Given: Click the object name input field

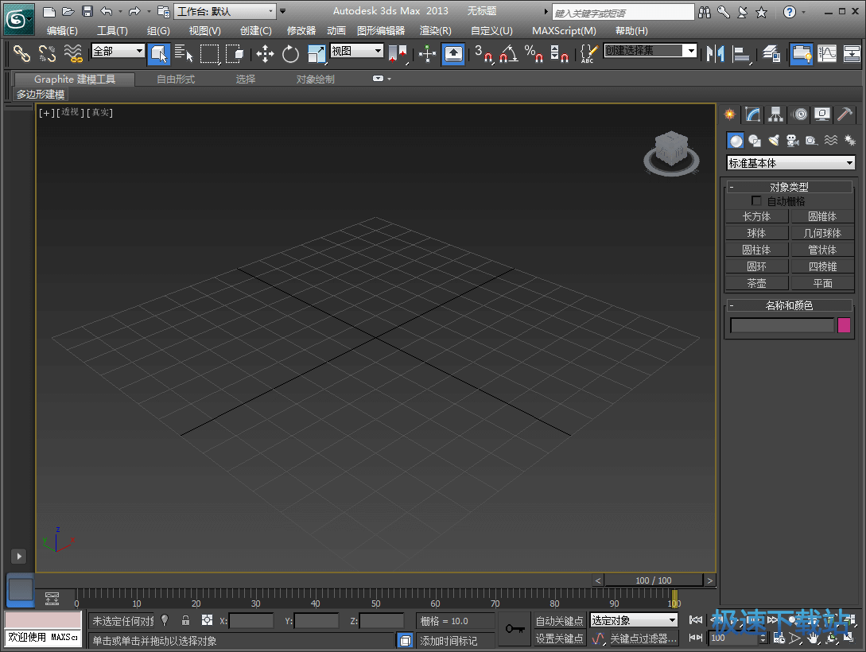Looking at the screenshot, I should coord(782,325).
